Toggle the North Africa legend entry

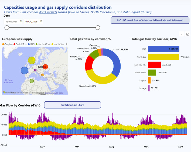(44, 44)
